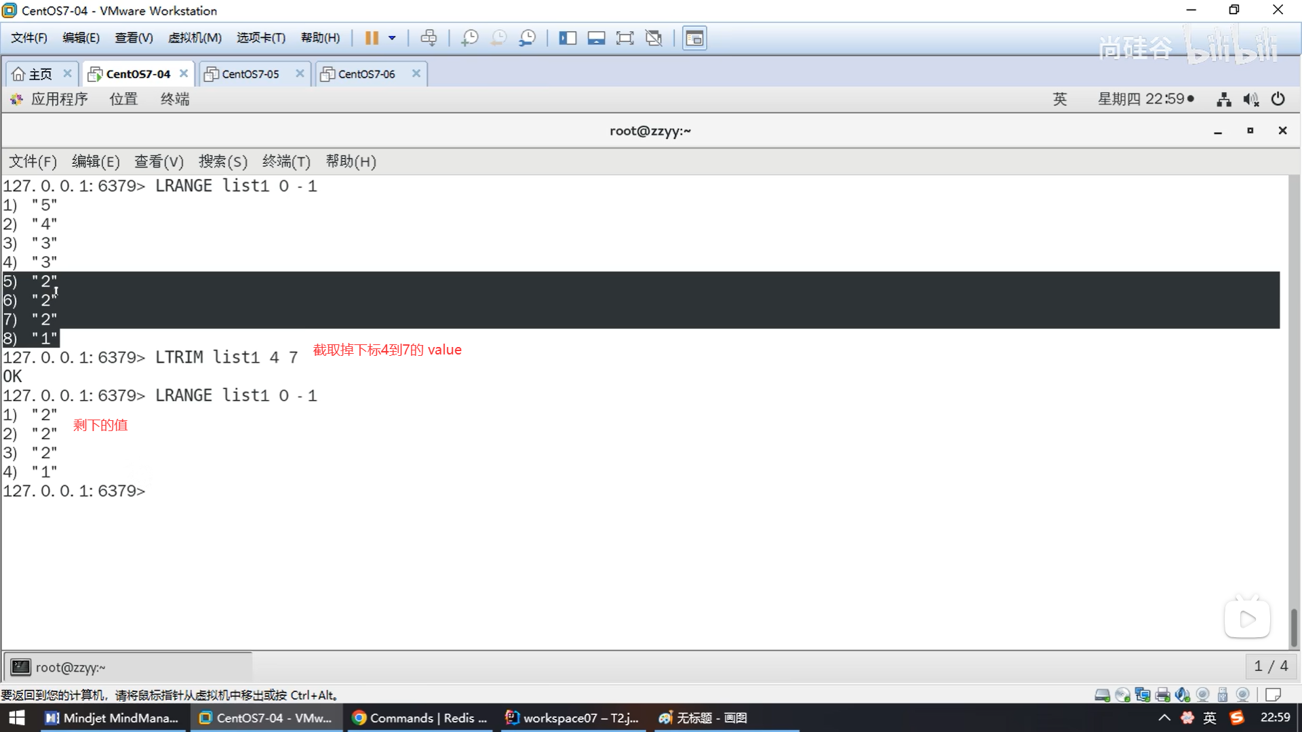
Task: Switch to the CentOS7-05 tab
Action: 250,74
